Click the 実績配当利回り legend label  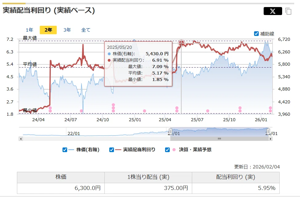pyautogui.click(x=139, y=150)
